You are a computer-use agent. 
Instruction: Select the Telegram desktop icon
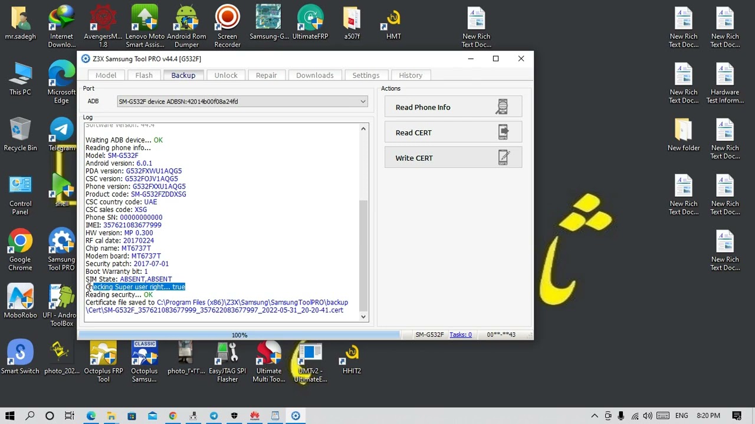[62, 135]
